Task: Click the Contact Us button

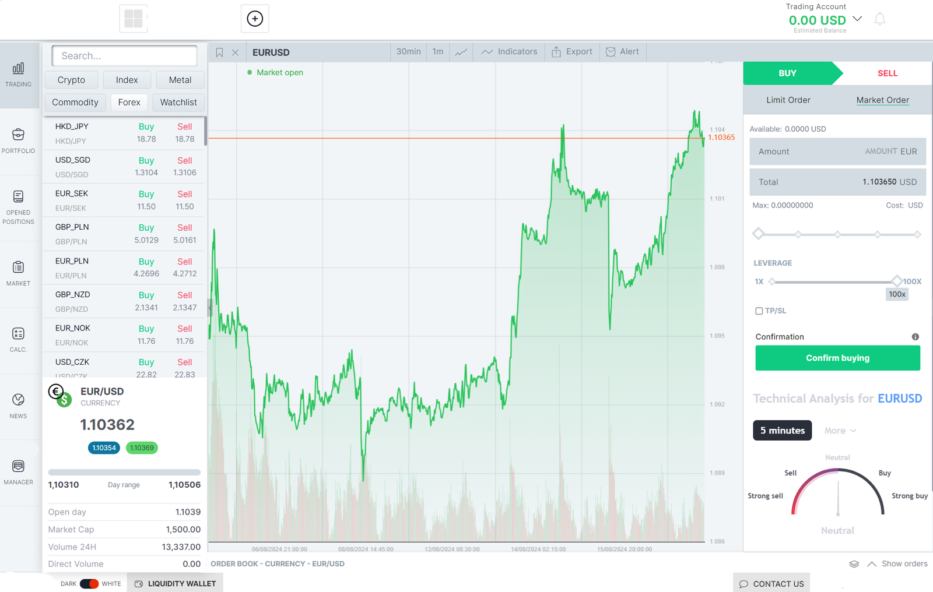Action: tap(771, 584)
